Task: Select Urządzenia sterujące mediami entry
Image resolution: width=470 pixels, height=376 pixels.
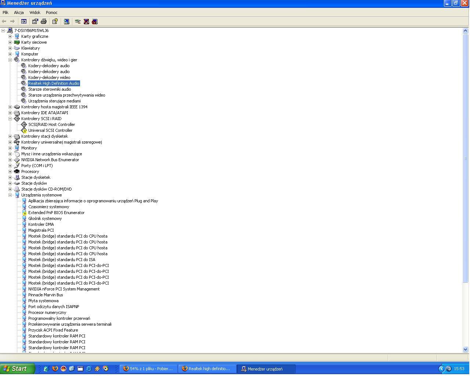Action: [54, 101]
